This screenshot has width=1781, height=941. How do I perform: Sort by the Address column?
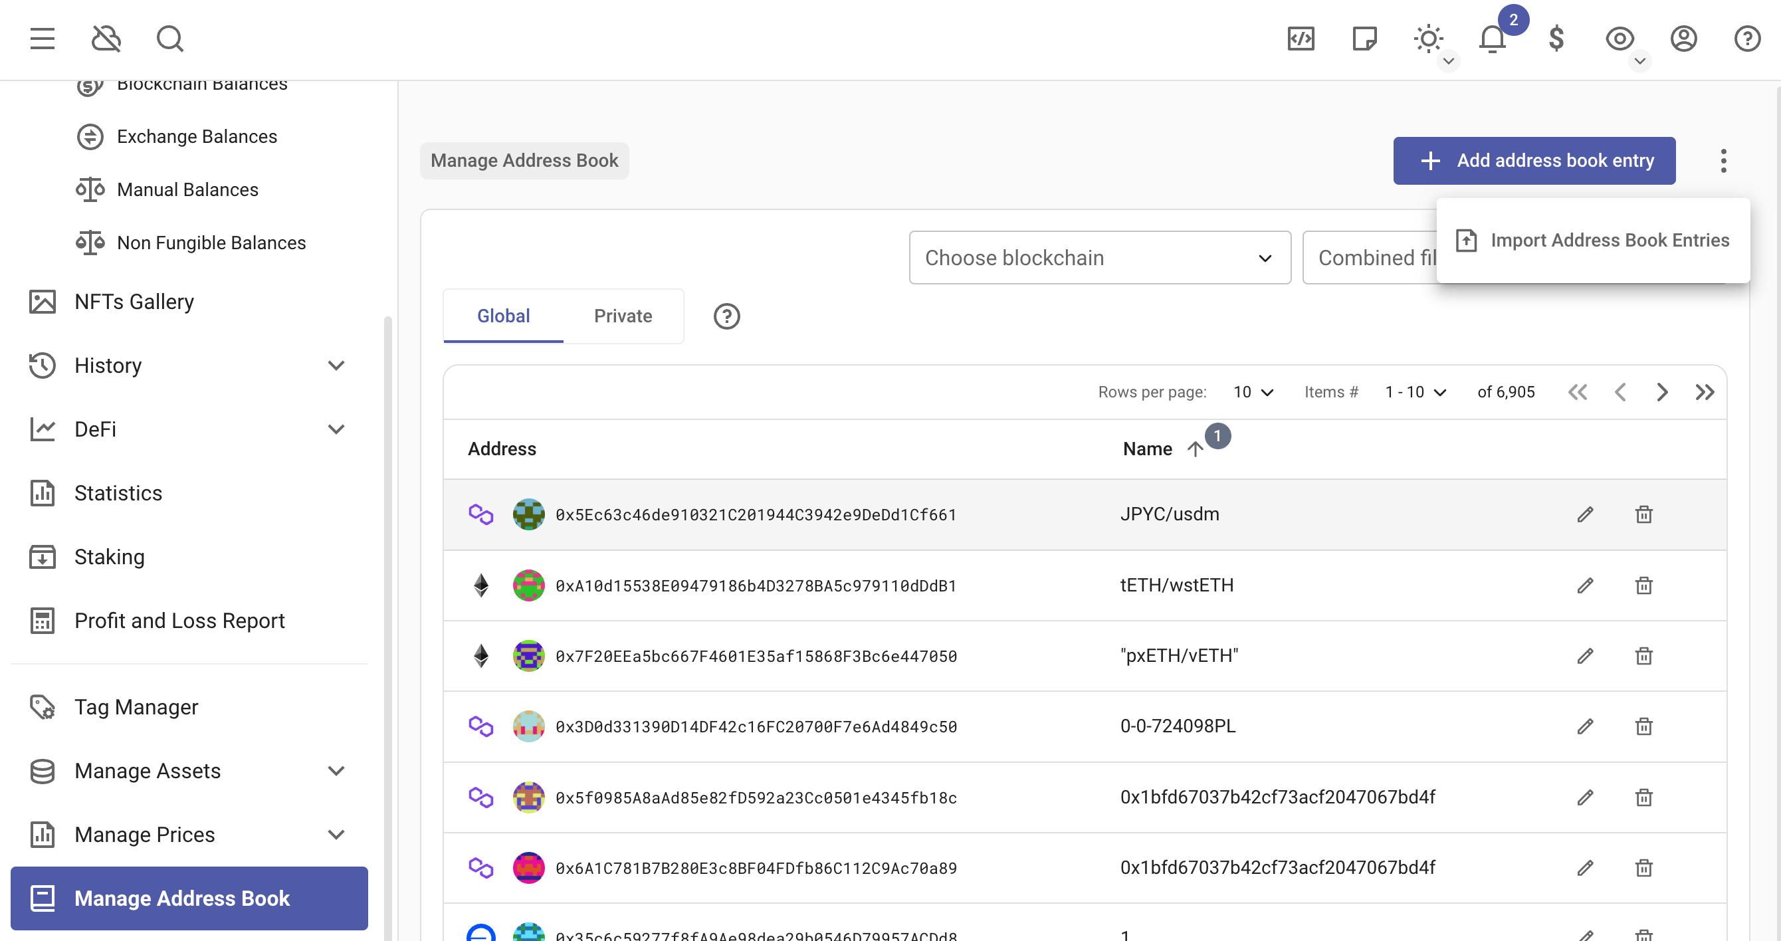click(502, 449)
